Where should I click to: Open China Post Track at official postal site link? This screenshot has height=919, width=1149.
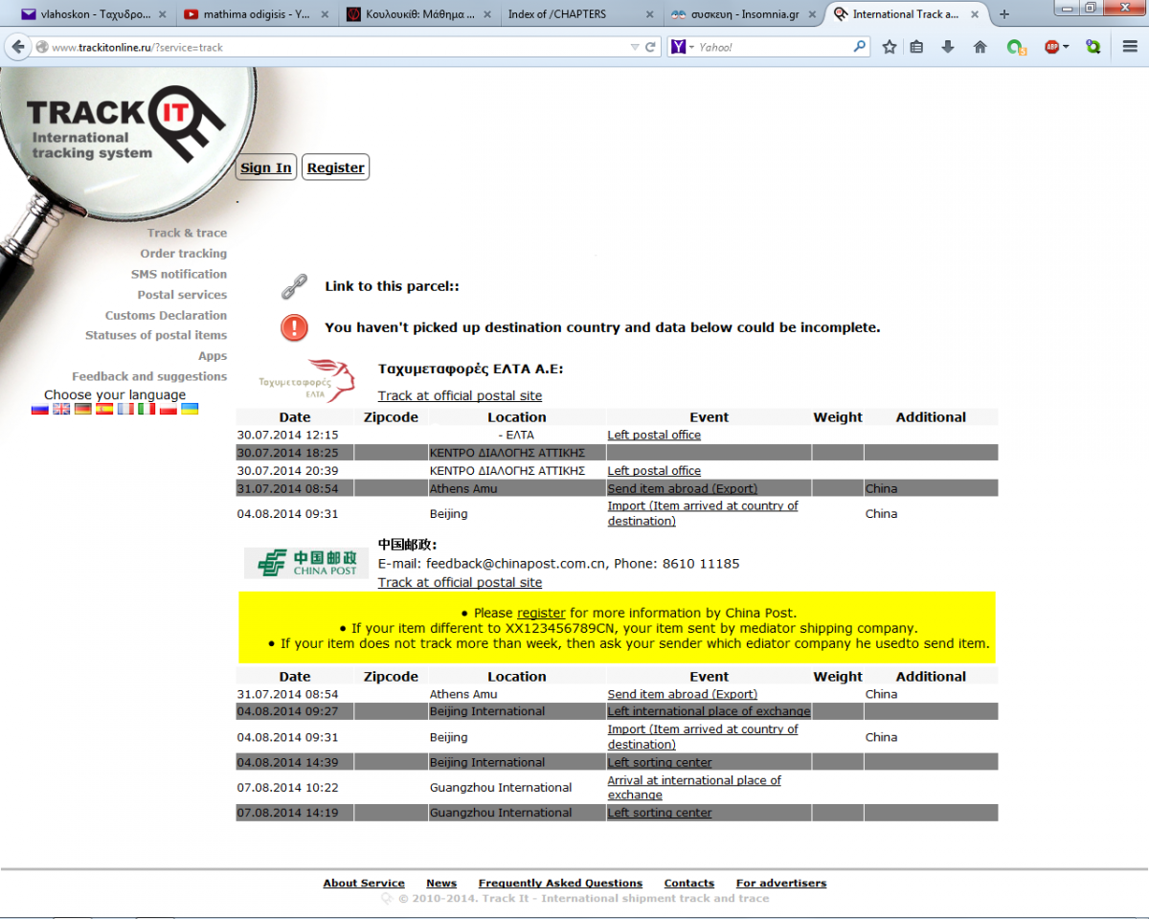coord(460,582)
